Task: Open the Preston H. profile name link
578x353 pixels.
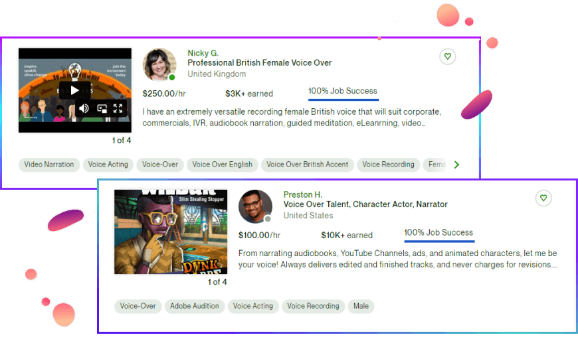Action: (302, 194)
